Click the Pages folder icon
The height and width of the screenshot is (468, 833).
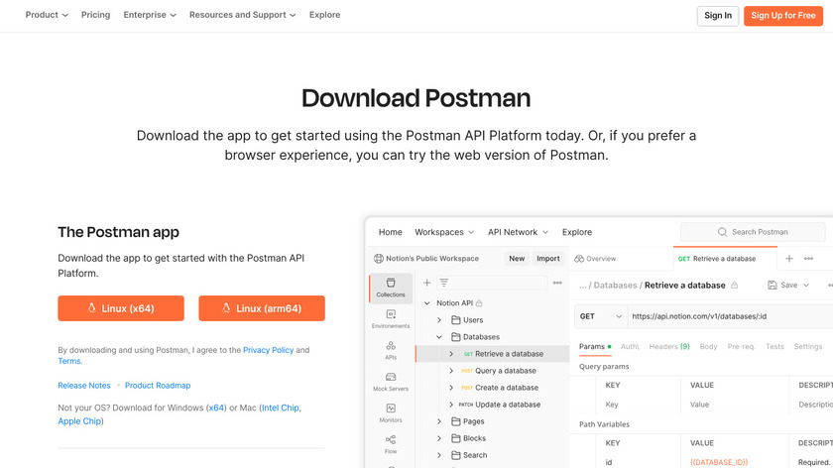pyautogui.click(x=455, y=421)
